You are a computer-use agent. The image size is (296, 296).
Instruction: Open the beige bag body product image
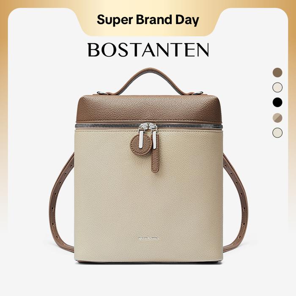(x=148, y=195)
